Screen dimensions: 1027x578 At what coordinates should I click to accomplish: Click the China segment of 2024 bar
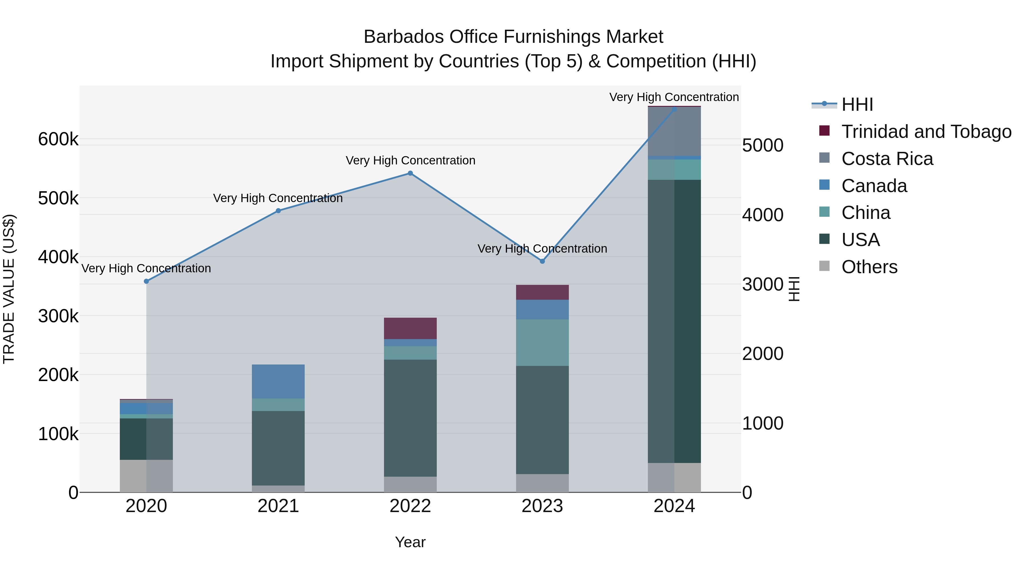pos(674,170)
